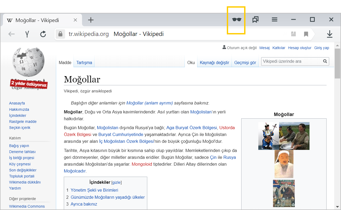This screenshot has width=341, height=210.
Task: Open the Geçmişi gör tab
Action: pyautogui.click(x=245, y=62)
